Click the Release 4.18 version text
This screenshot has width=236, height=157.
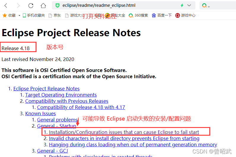click(x=15, y=48)
